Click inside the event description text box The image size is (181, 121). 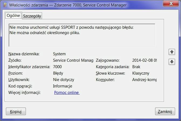(x=82, y=35)
